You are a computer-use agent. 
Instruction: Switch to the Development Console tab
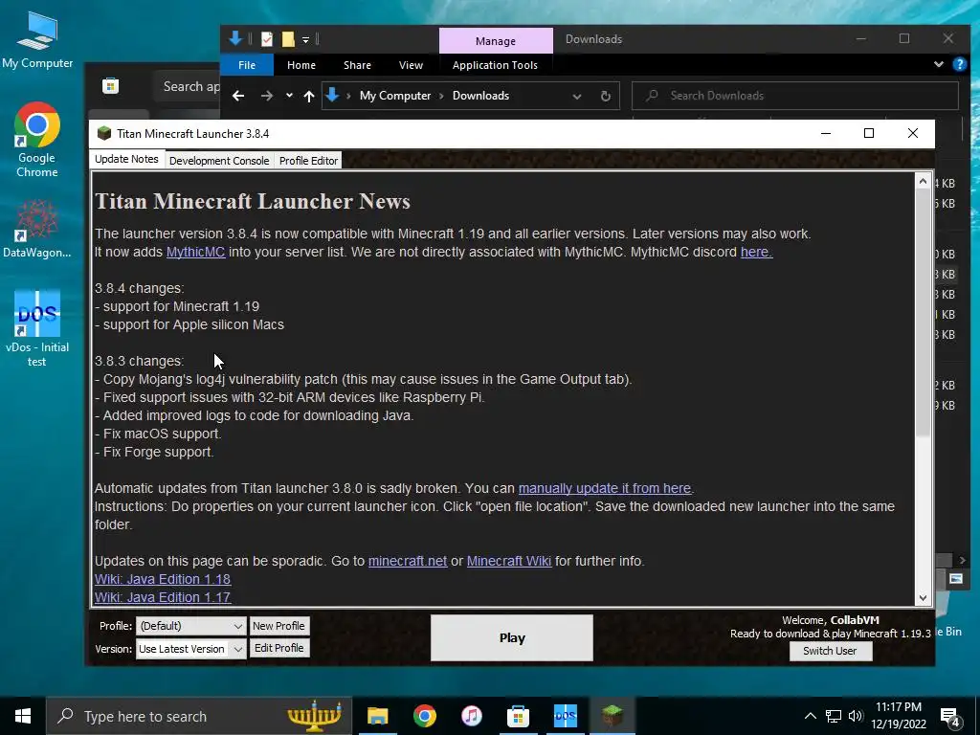pyautogui.click(x=219, y=161)
